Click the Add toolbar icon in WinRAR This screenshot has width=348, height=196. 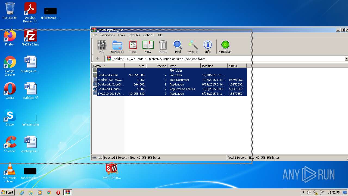(x=102, y=47)
